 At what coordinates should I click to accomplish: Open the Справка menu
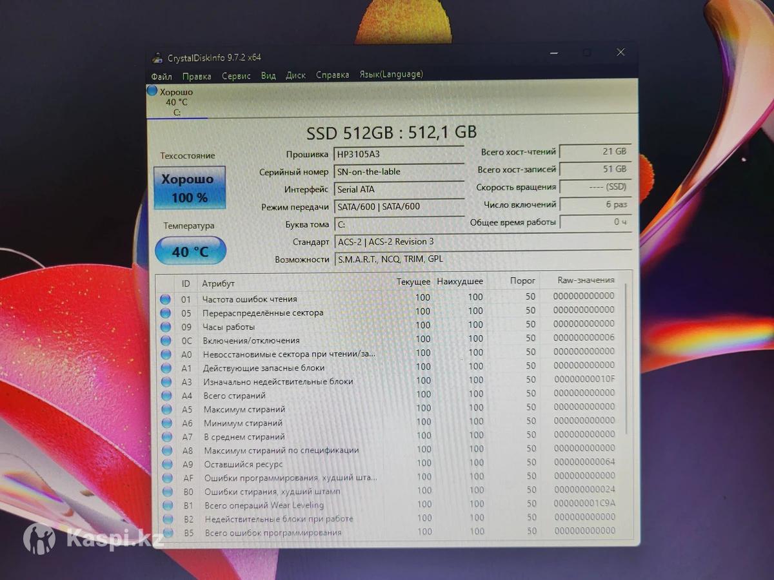click(332, 75)
